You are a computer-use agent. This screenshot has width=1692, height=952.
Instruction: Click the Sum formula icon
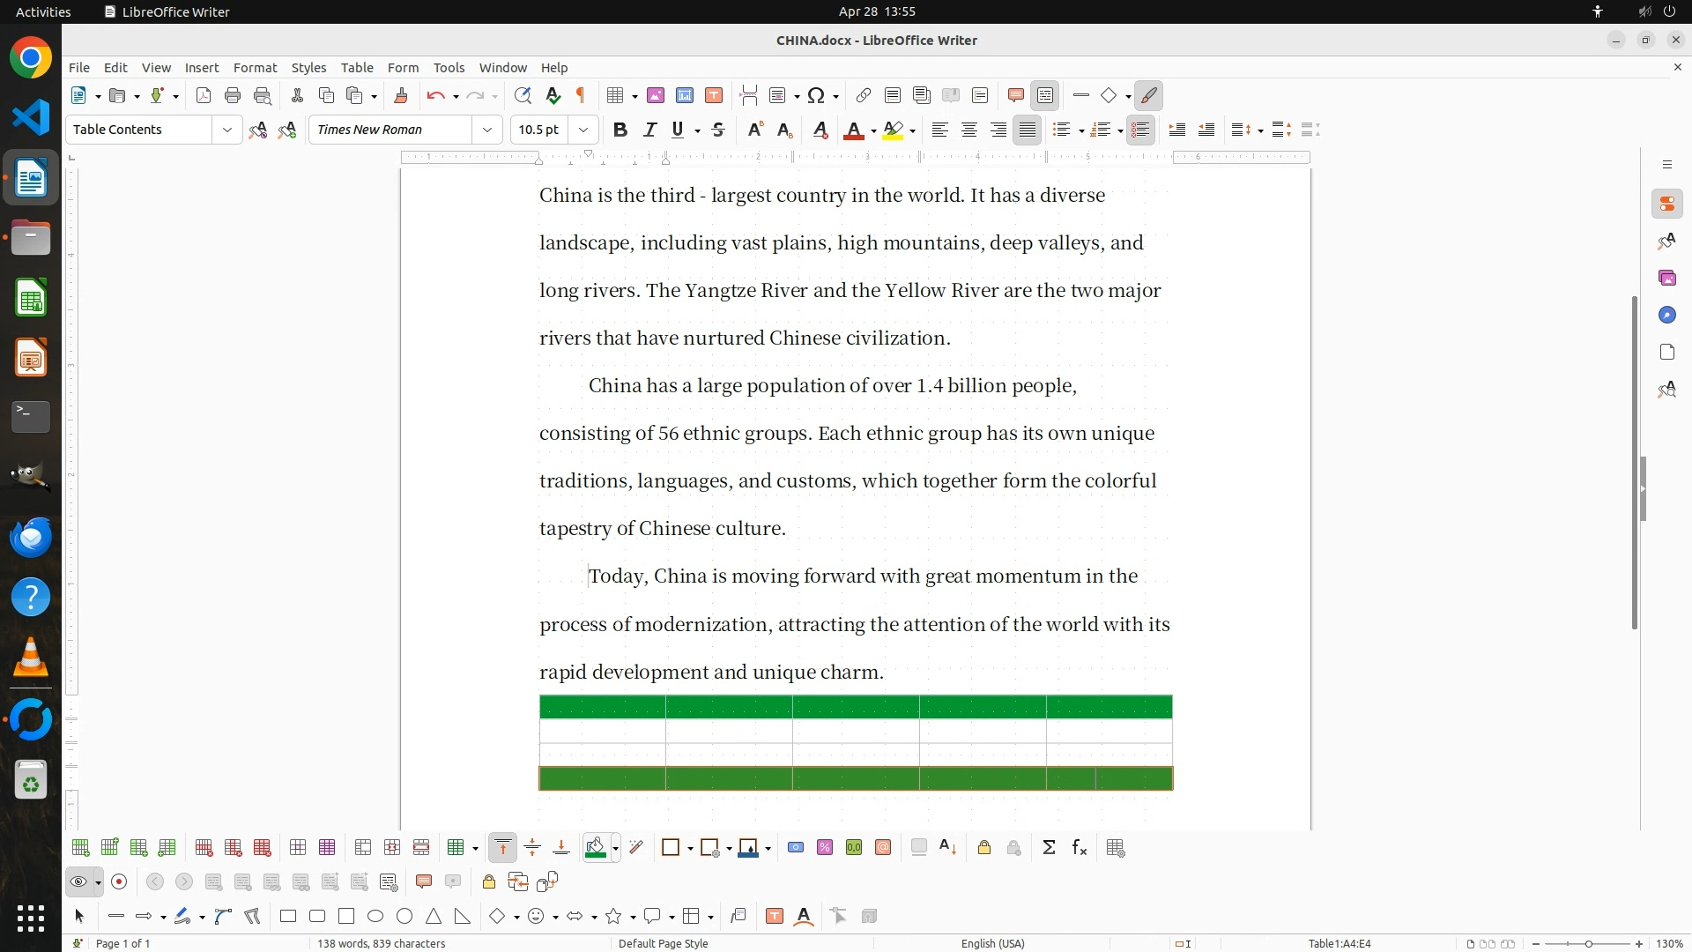pos(1049,848)
